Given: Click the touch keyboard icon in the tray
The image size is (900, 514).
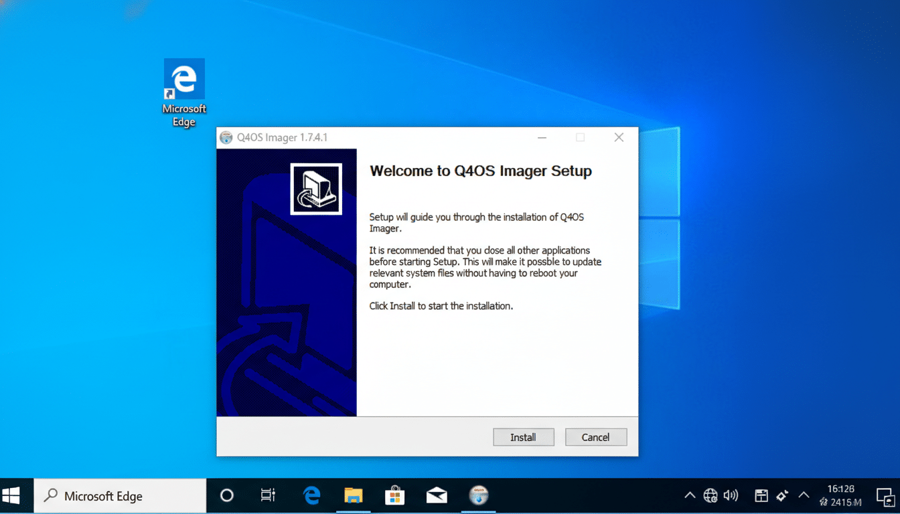Looking at the screenshot, I should click(x=761, y=495).
